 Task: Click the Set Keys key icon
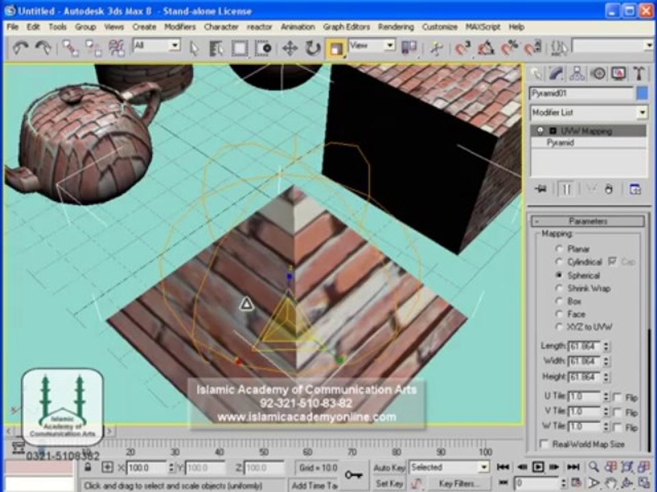354,475
